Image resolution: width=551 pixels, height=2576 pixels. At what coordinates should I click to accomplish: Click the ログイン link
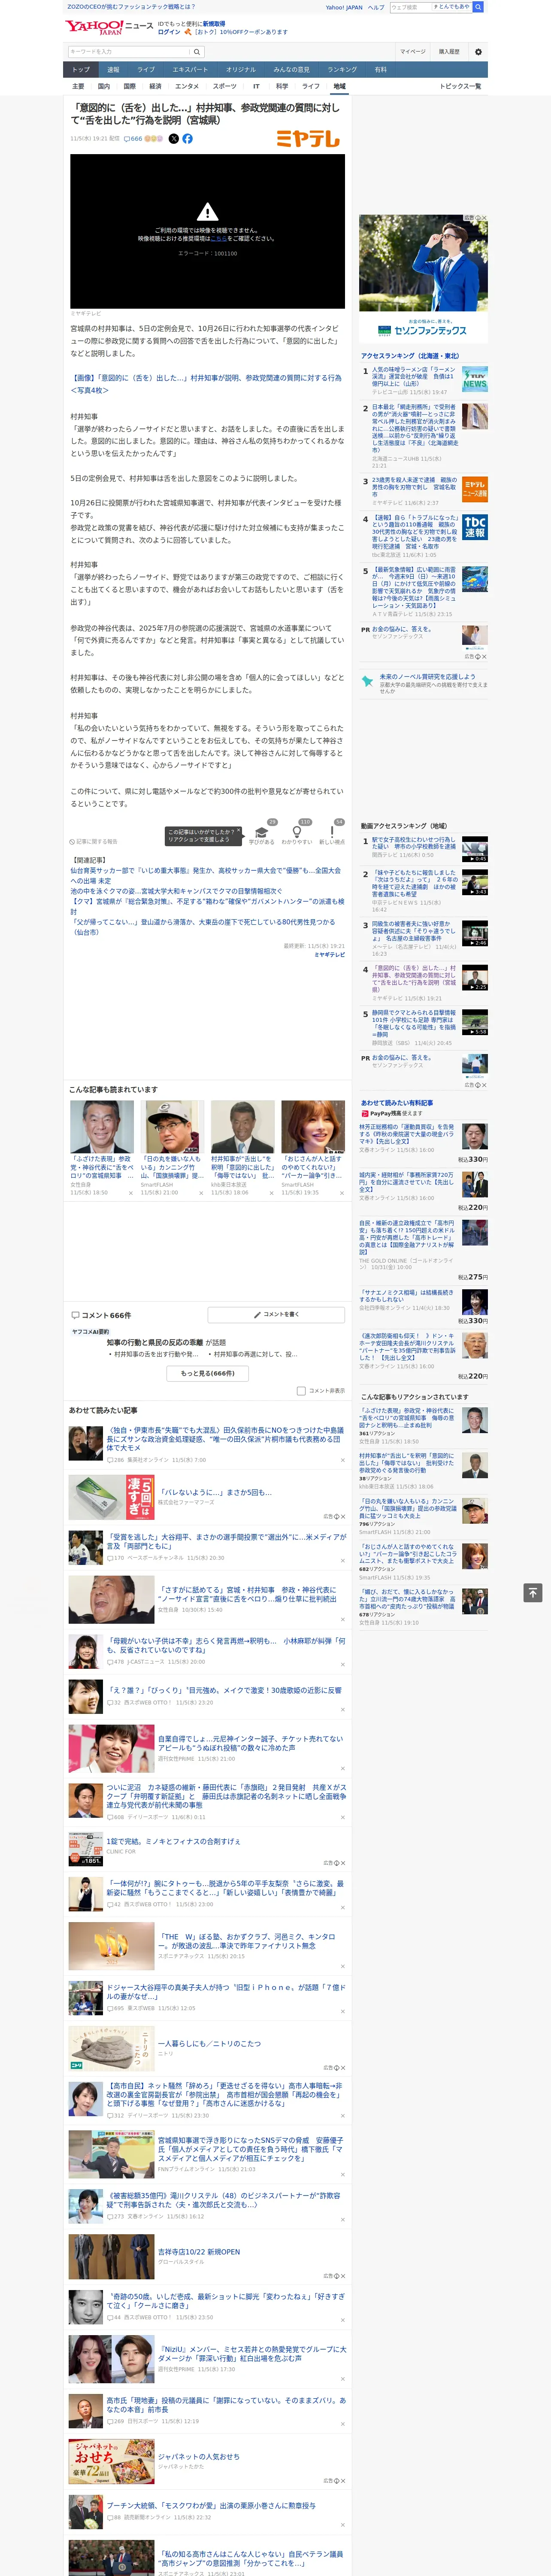tap(169, 32)
